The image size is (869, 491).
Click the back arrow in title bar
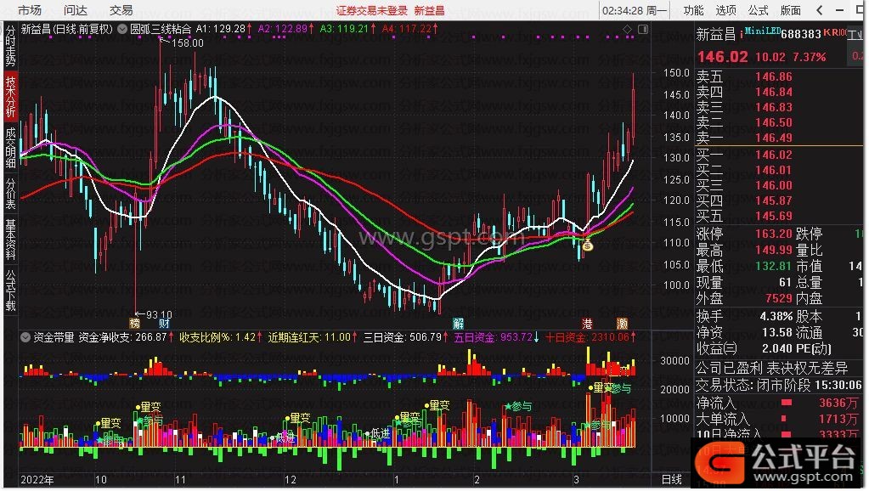[x=820, y=10]
